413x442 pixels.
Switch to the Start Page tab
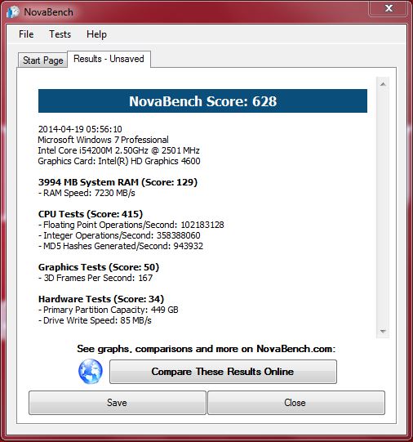[42, 60]
